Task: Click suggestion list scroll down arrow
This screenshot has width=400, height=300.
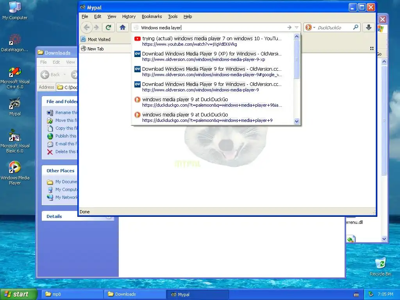Action: pos(296,121)
